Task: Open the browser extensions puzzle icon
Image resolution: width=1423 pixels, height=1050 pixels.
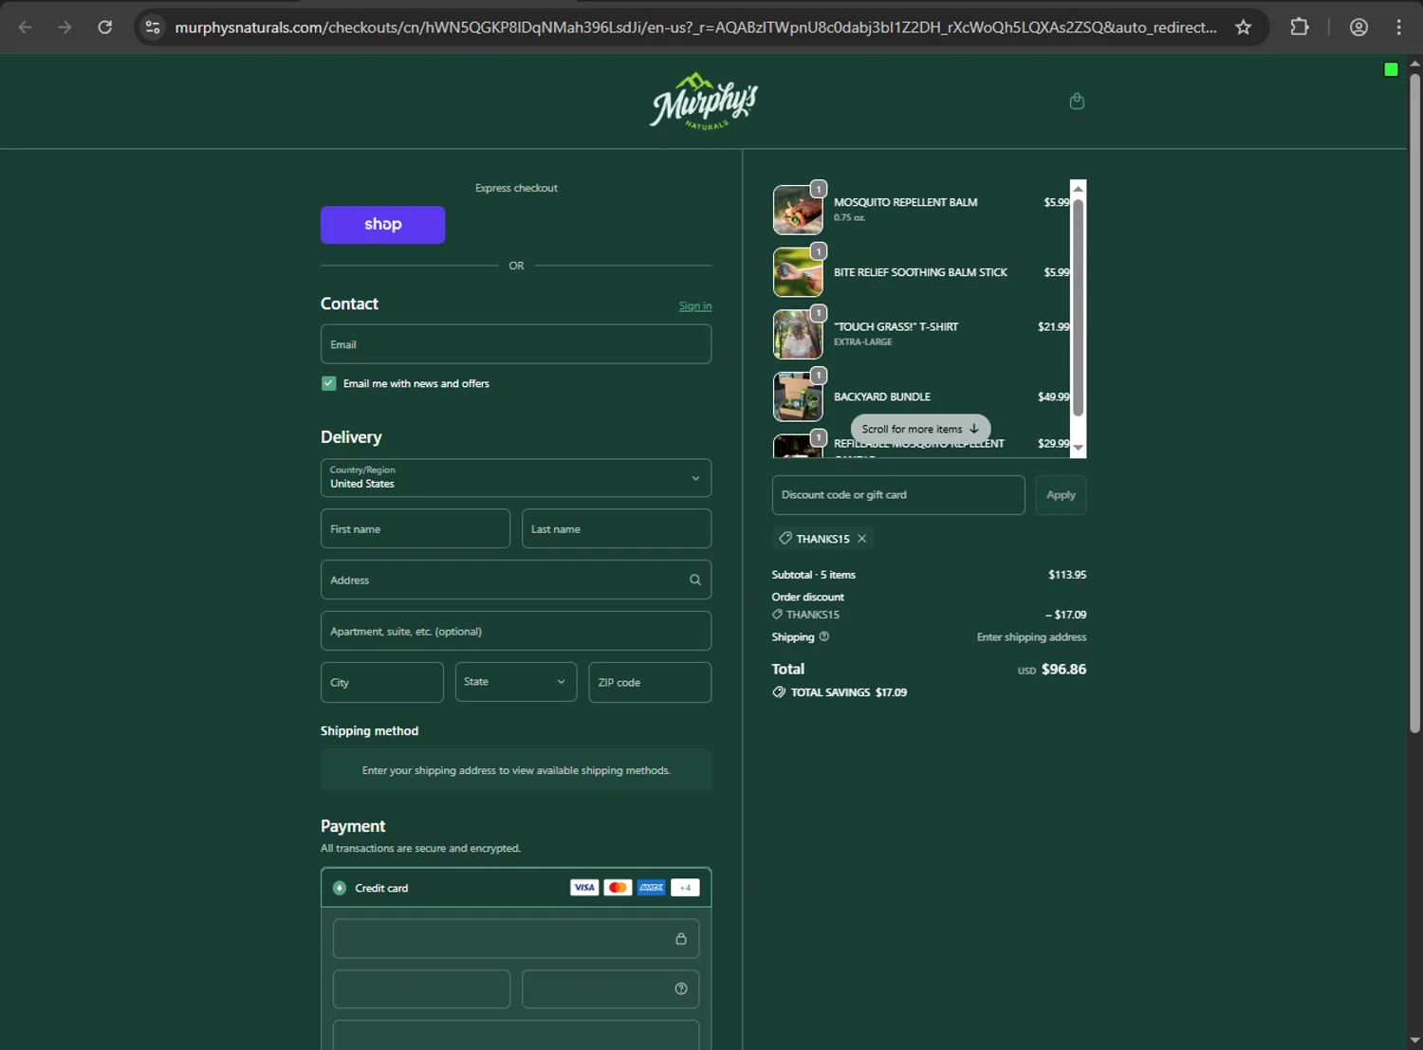Action: tap(1300, 28)
